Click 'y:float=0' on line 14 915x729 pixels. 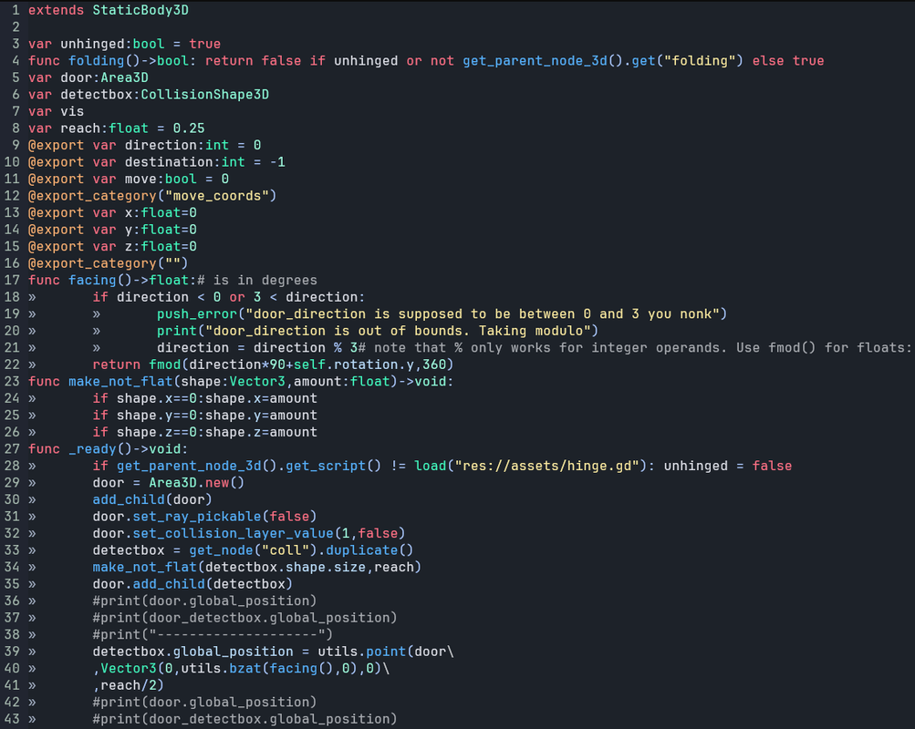(x=161, y=230)
